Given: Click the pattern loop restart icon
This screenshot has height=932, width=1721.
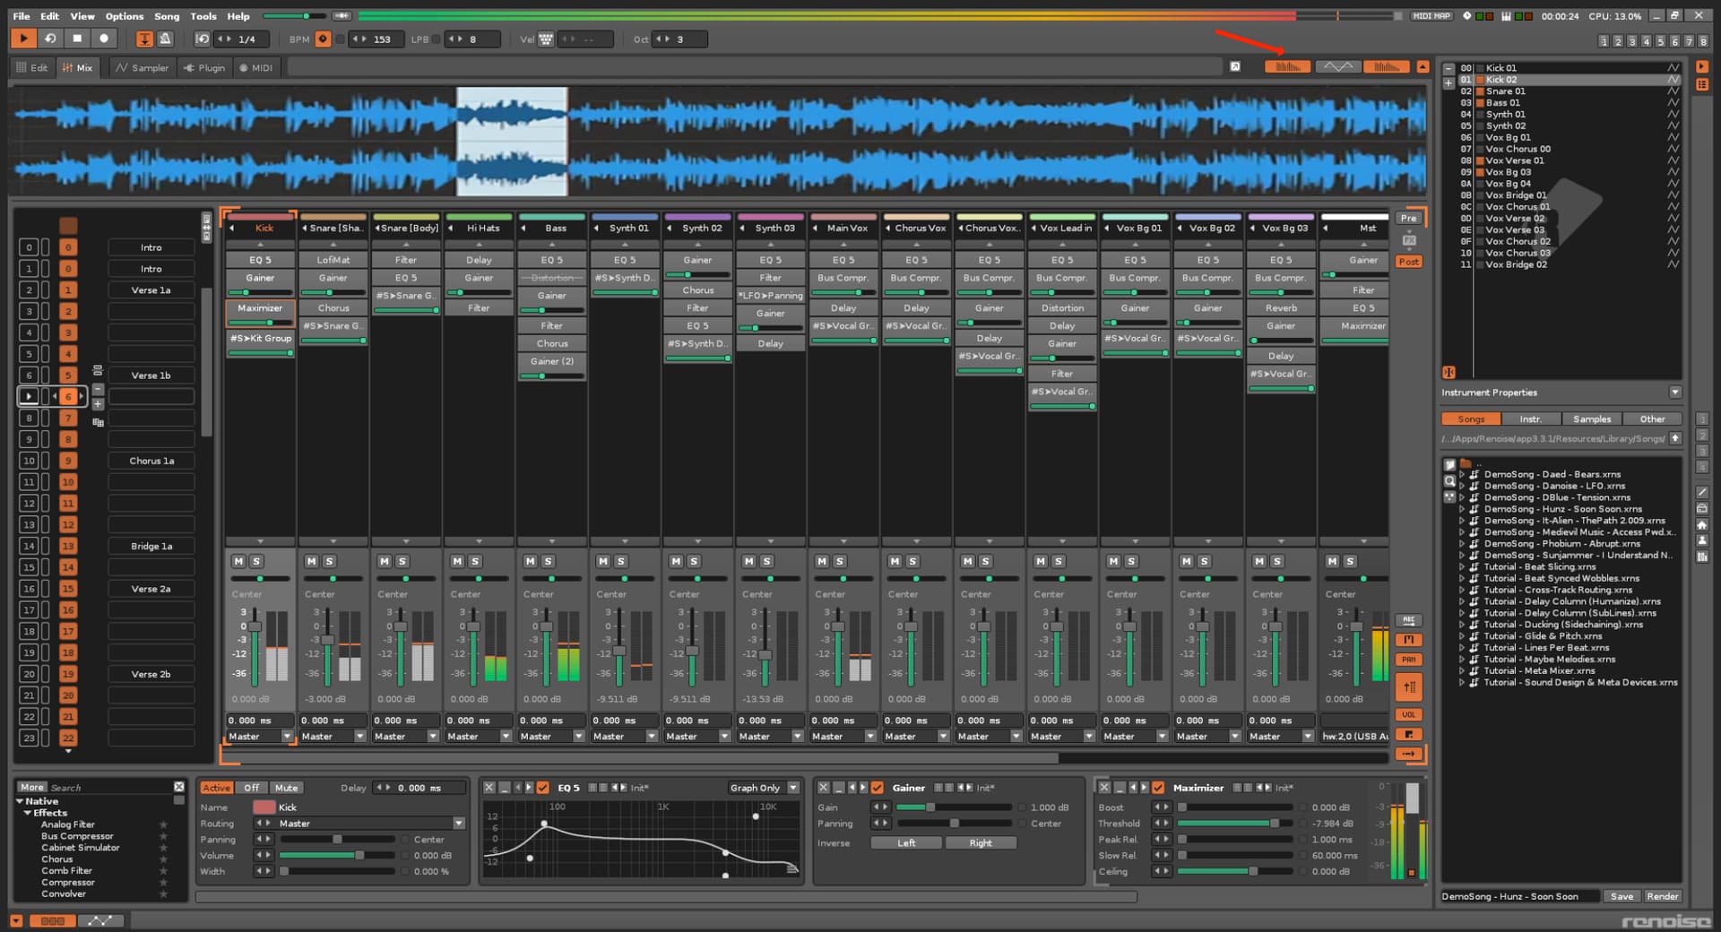Looking at the screenshot, I should tap(50, 39).
